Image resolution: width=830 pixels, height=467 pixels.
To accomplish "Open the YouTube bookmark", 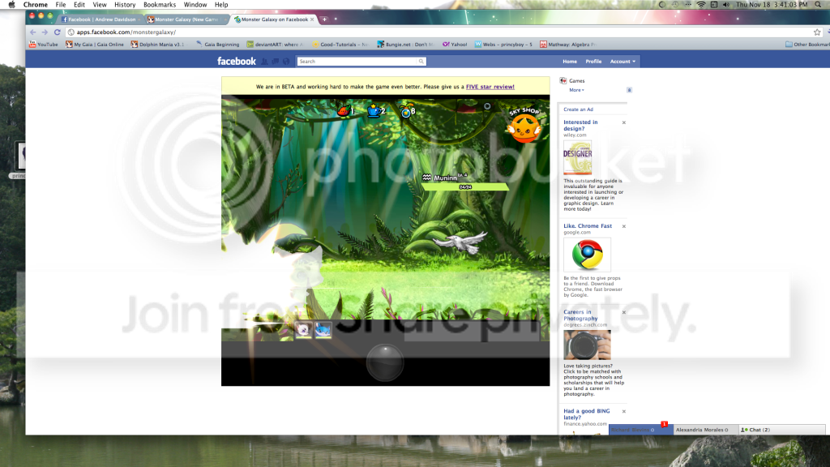I will point(44,45).
